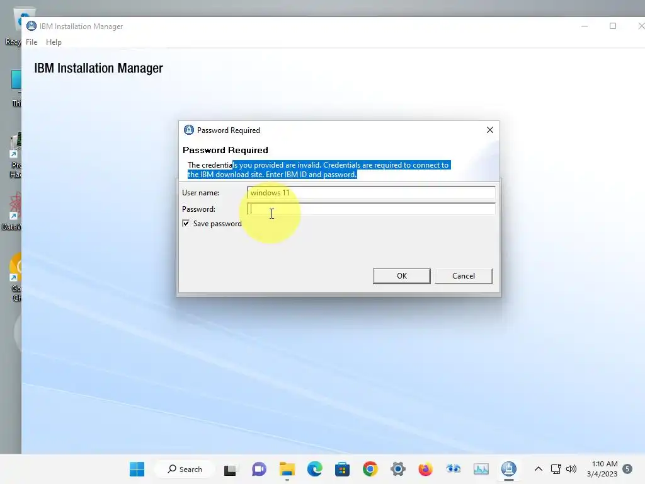Open Settings gear from taskbar
This screenshot has width=645, height=484.
(398, 469)
